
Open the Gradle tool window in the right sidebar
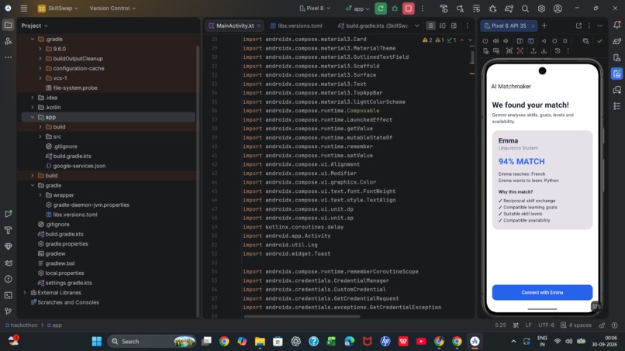[x=616, y=41]
